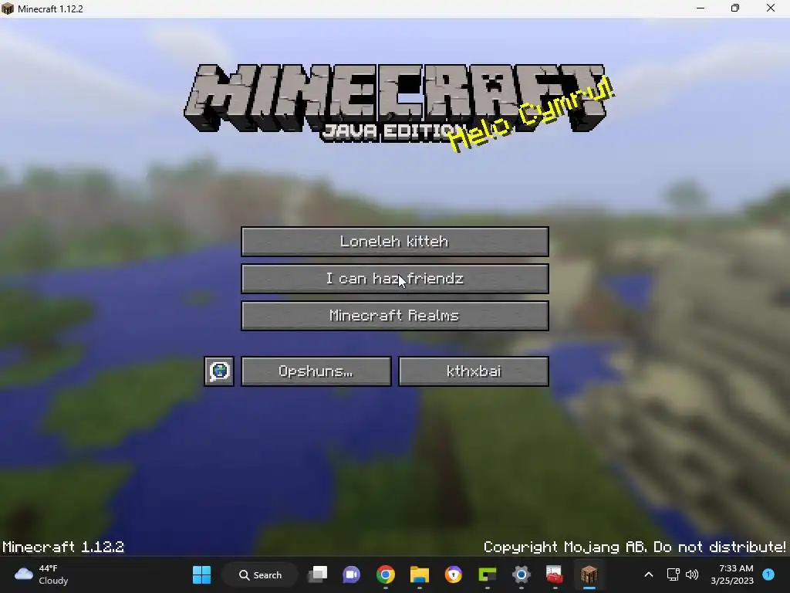Open the Opshuns settings menu
The width and height of the screenshot is (790, 593).
click(316, 371)
